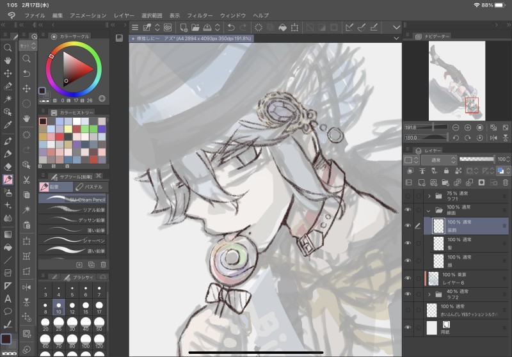The height and width of the screenshot is (357, 512).
Task: Open the blending mode 通常 dropdown
Action: [439, 160]
